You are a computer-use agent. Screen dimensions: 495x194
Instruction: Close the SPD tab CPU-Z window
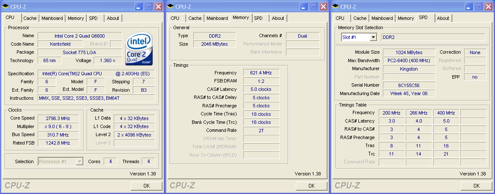pos(488,6)
